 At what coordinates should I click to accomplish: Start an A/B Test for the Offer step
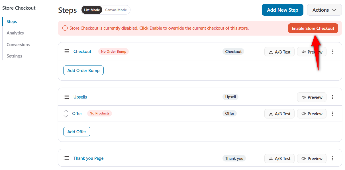pos(279,114)
